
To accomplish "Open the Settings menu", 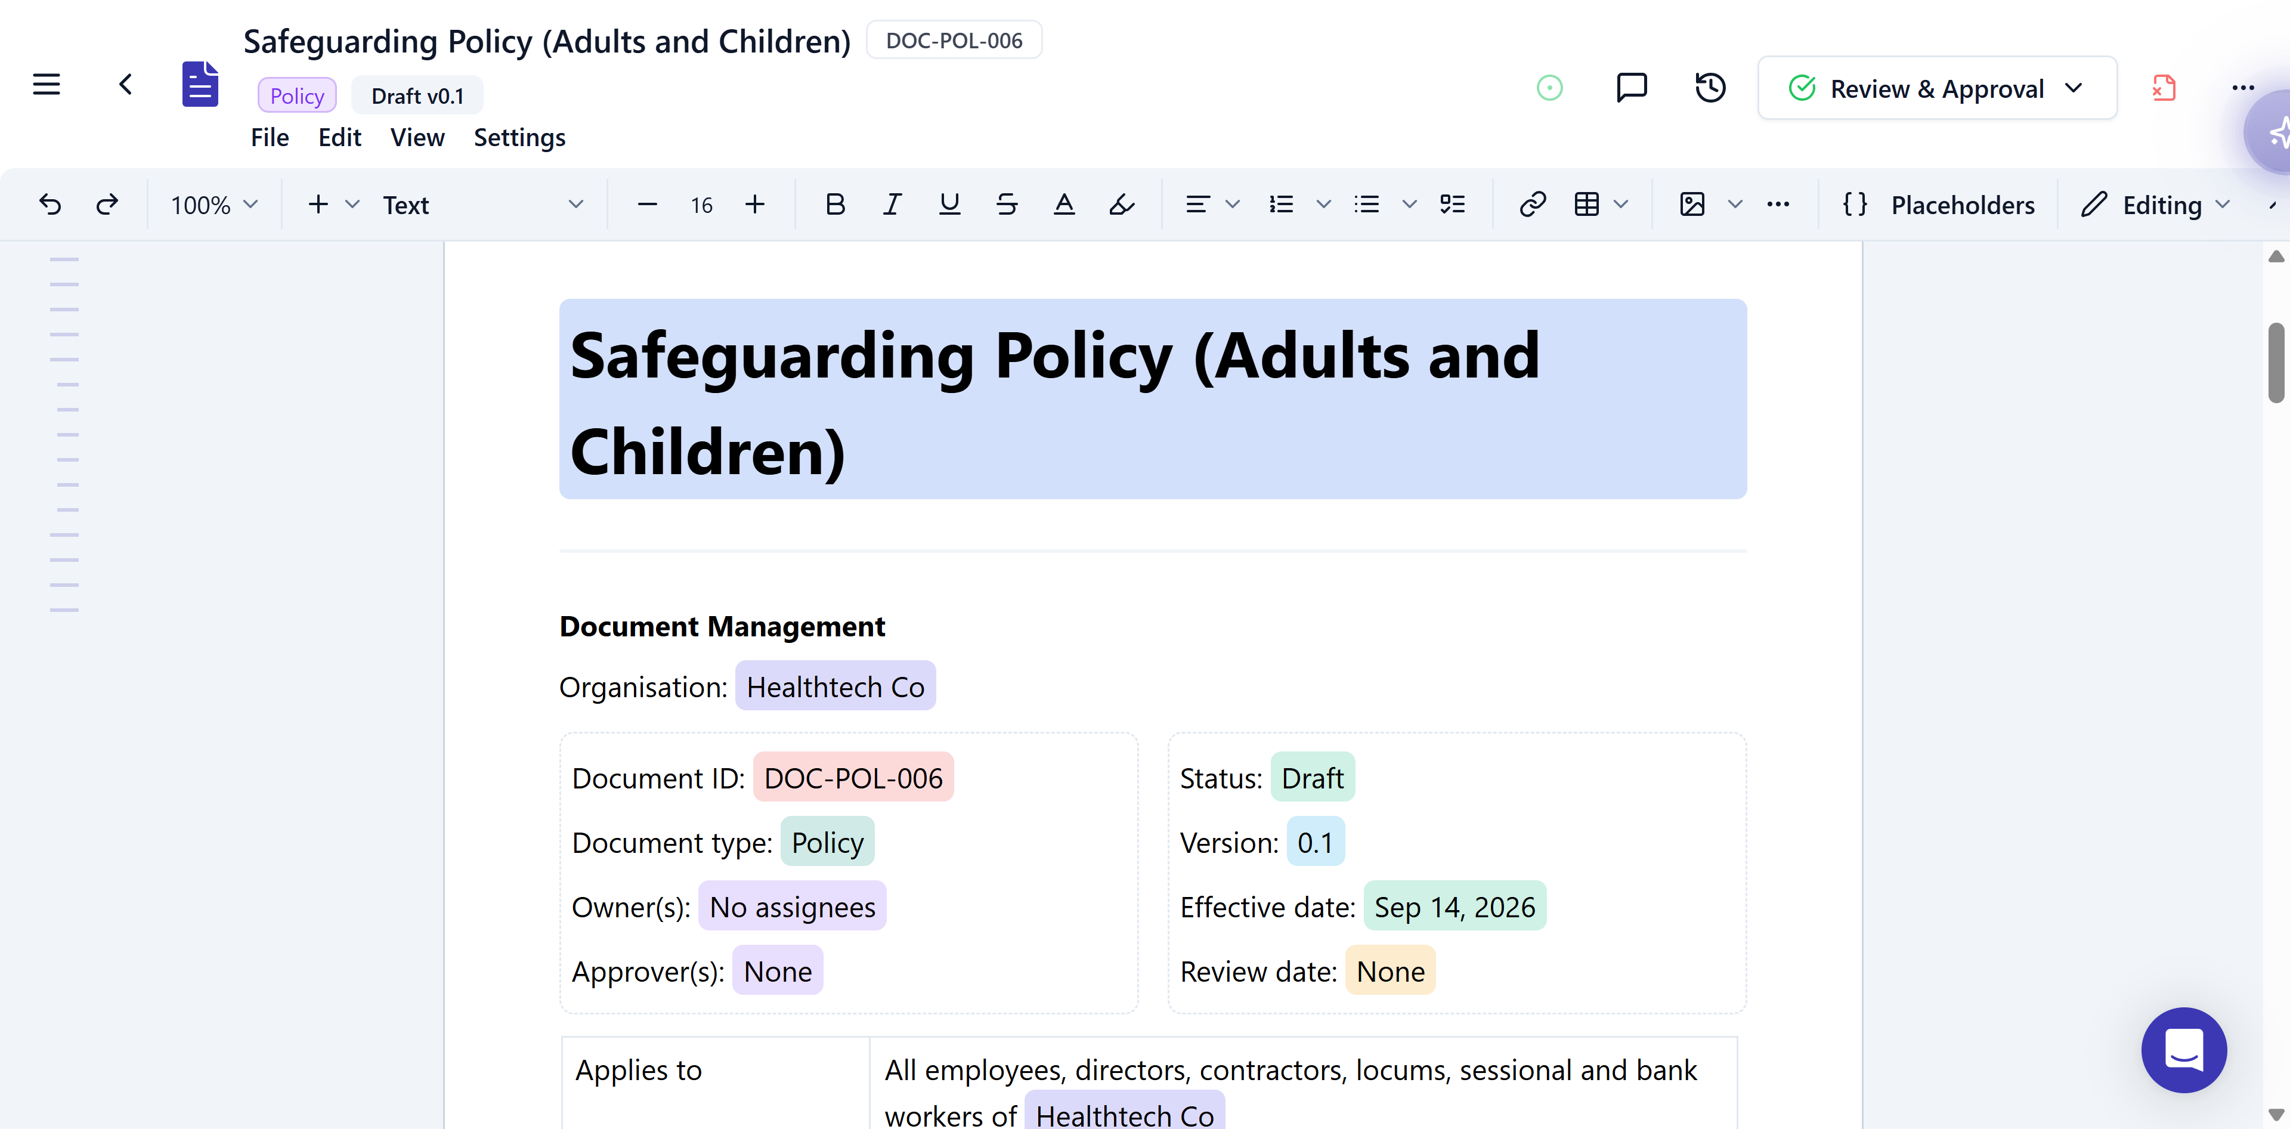I will (x=519, y=137).
